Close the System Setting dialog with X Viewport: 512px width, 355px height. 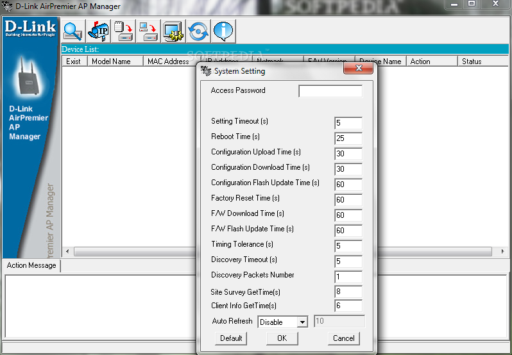tap(358, 68)
